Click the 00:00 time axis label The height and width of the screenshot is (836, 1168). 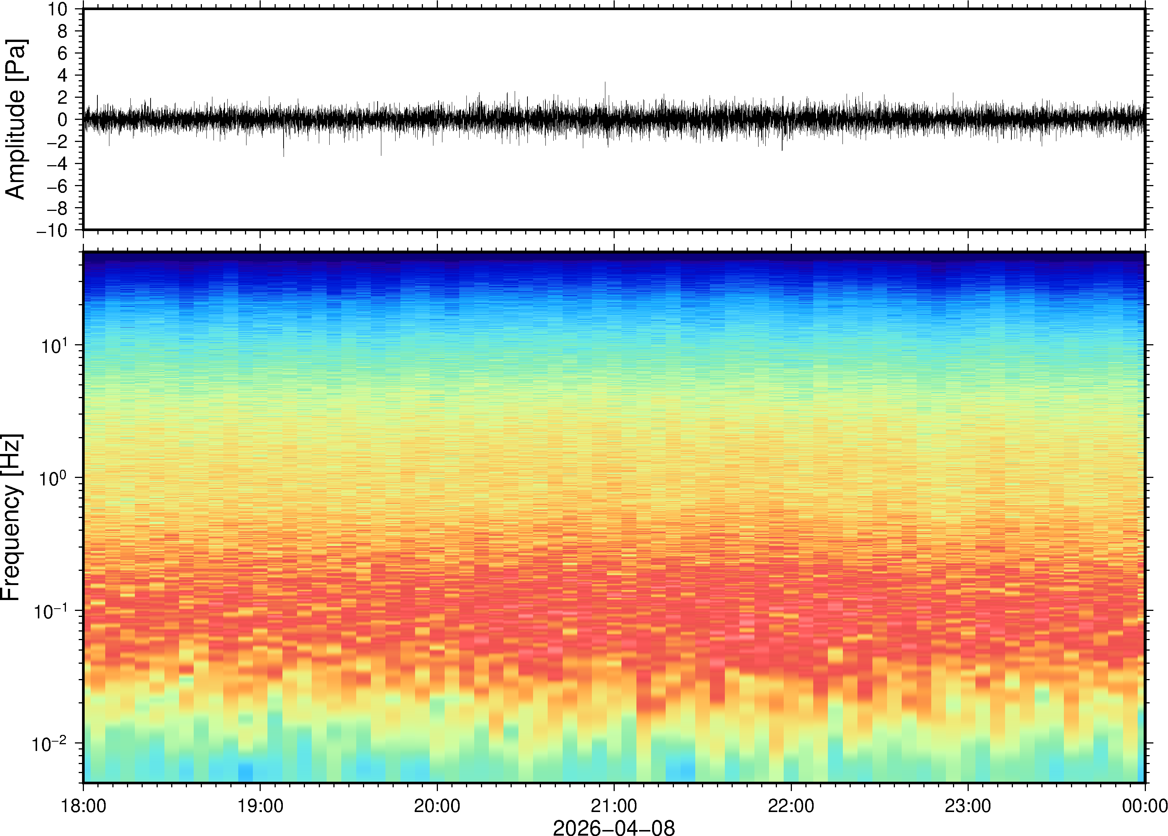tap(1144, 806)
